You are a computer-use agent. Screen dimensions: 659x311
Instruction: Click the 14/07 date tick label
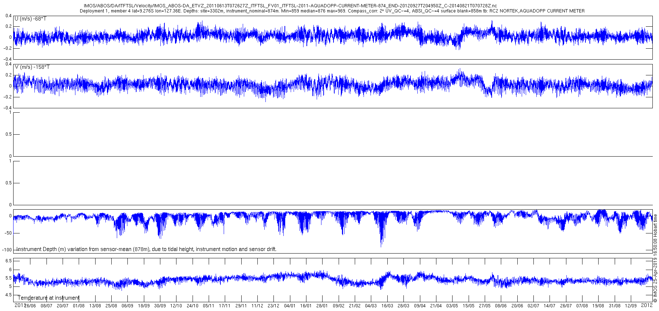(x=550, y=306)
